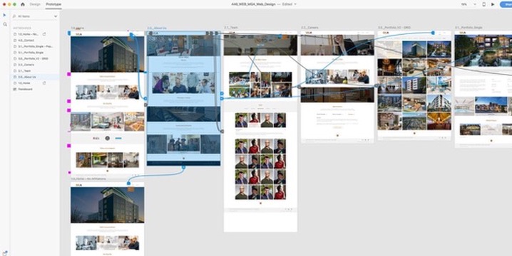Image resolution: width=512 pixels, height=256 pixels.
Task: Click blue home-flow tab on 1.0_Home artboard
Action: point(69,33)
